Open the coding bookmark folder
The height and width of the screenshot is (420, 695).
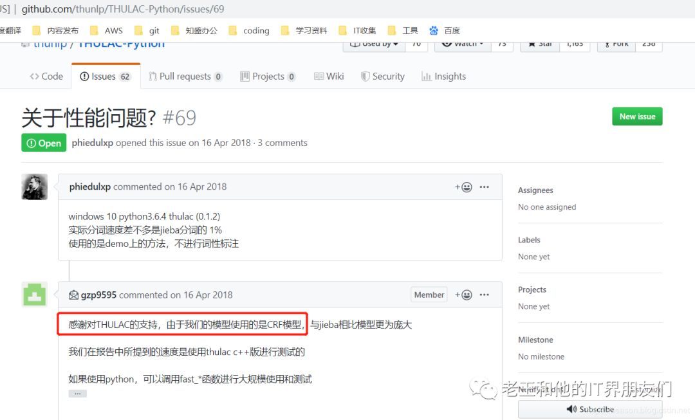249,31
